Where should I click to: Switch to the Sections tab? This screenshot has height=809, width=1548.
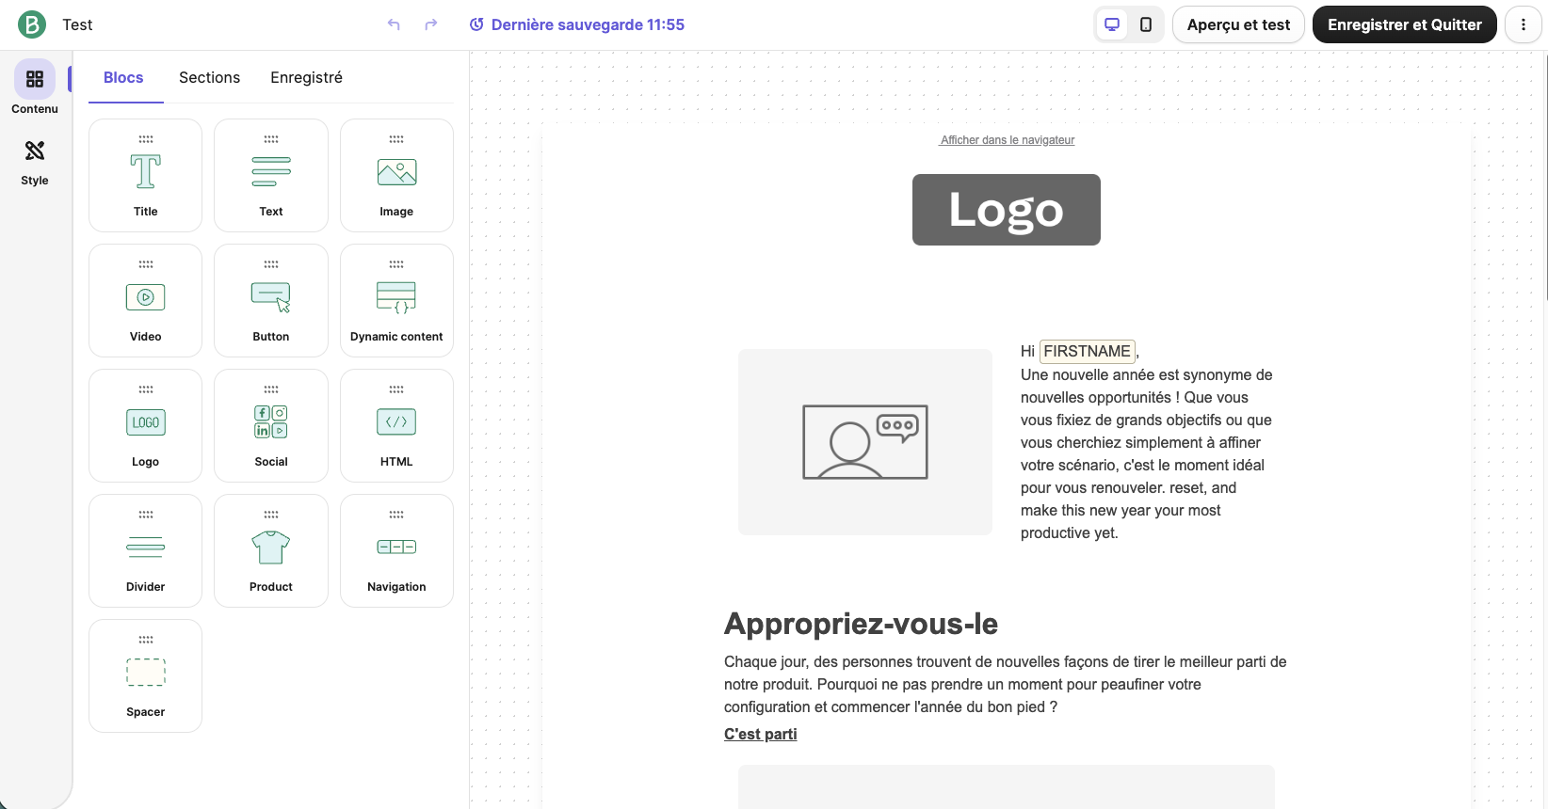coord(209,78)
